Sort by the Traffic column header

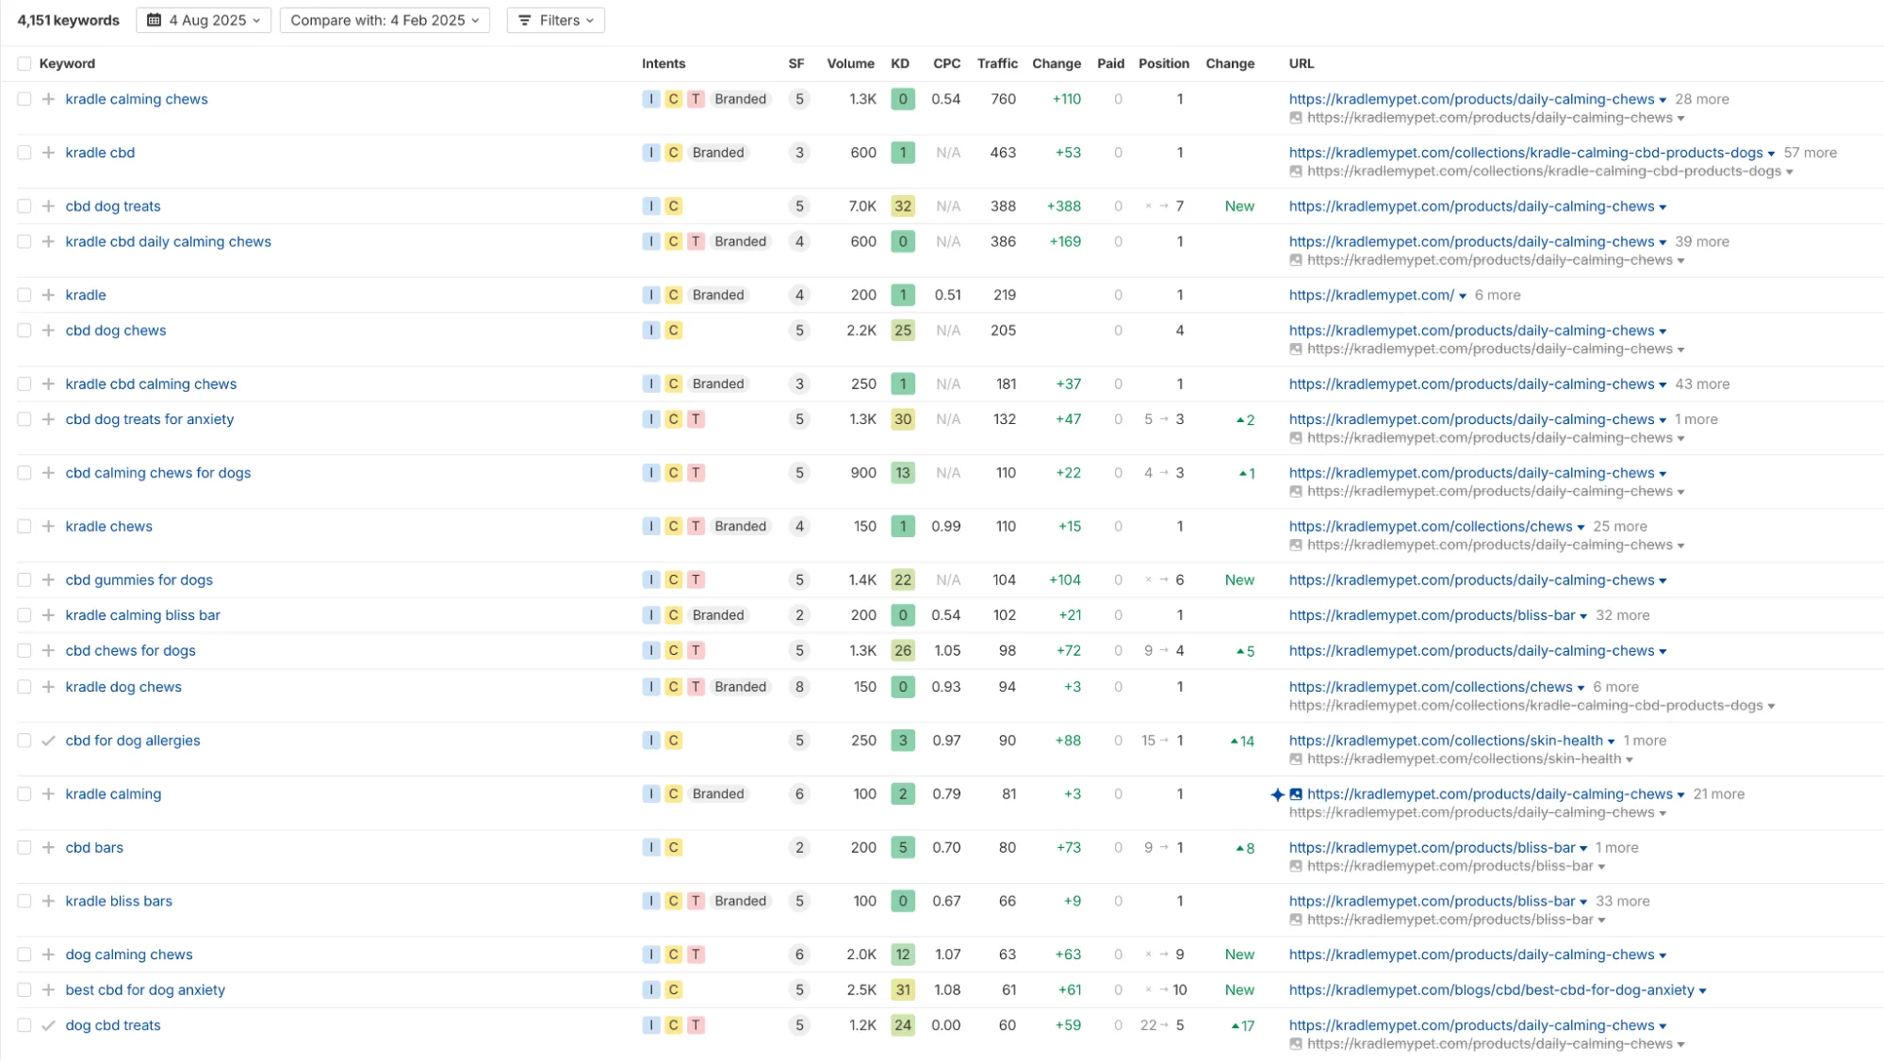tap(996, 63)
